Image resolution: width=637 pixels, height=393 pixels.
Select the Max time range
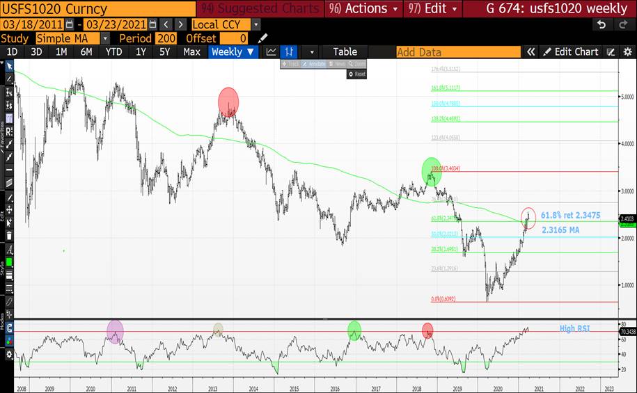[191, 52]
